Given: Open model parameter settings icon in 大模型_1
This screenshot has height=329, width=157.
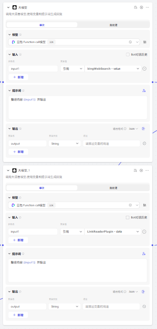Looking at the screenshot, I should coord(144,205).
